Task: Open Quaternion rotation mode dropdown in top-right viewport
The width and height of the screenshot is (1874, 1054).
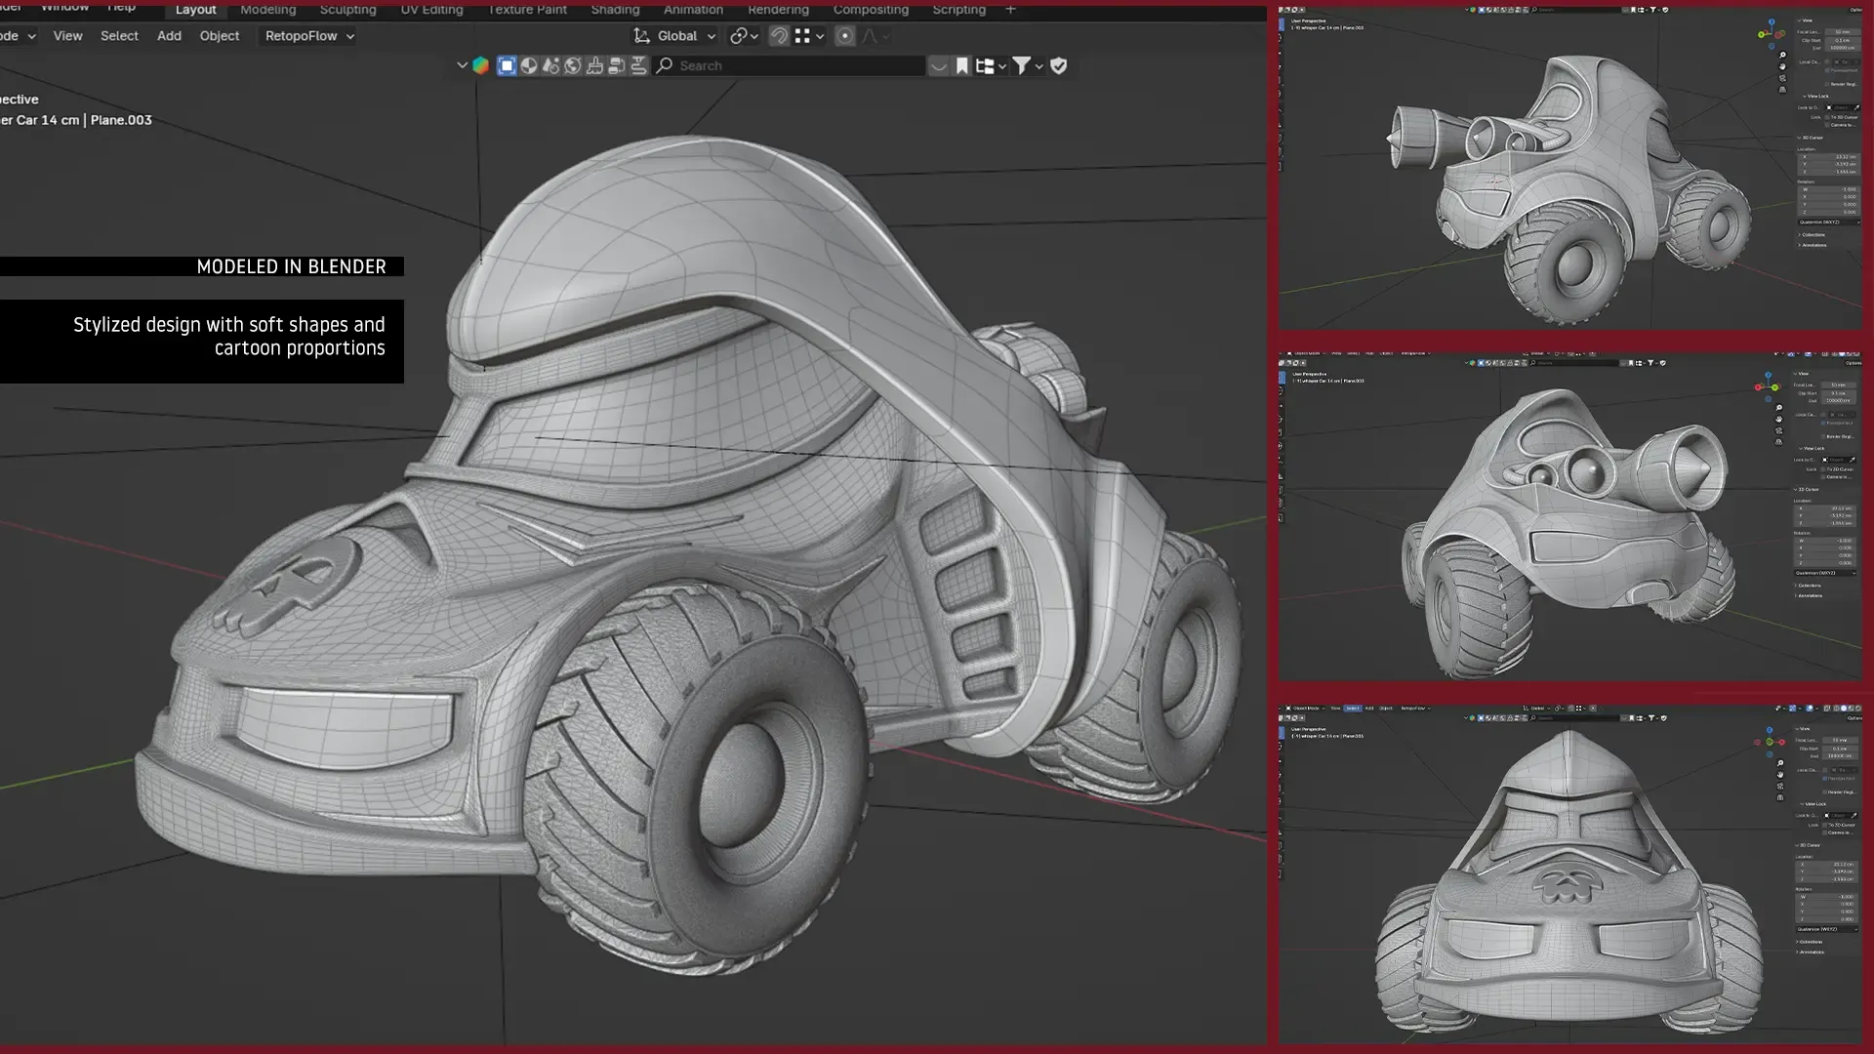Action: coord(1829,222)
